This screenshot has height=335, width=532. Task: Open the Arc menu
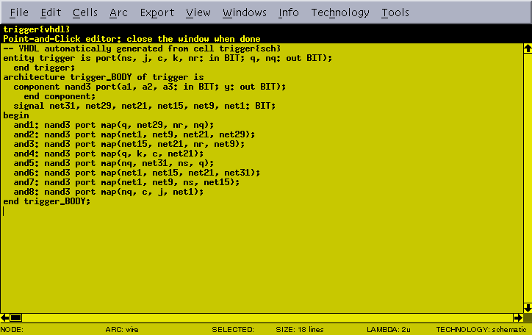click(118, 12)
